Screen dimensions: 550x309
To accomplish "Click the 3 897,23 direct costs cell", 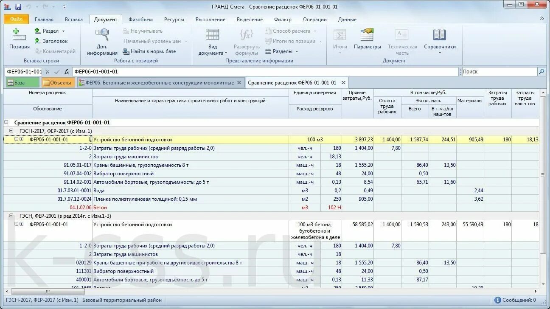I will tap(358, 140).
